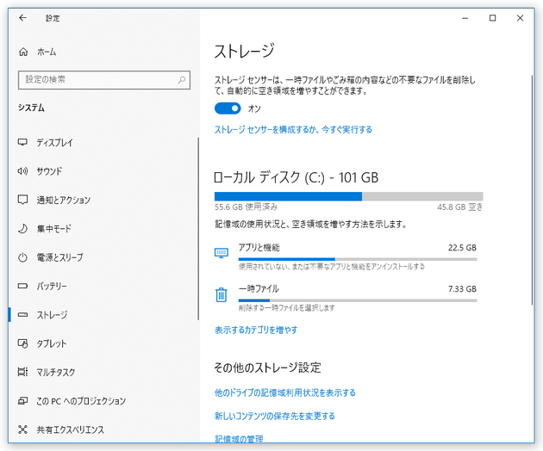The image size is (543, 451).
Task: Click the マルチタスク icon
Action: 22,372
